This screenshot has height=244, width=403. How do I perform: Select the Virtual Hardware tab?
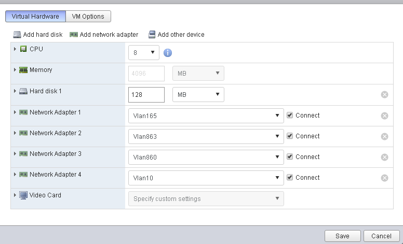click(x=36, y=16)
